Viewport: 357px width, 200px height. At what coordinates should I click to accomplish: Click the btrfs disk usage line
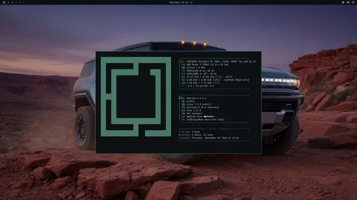[209, 77]
